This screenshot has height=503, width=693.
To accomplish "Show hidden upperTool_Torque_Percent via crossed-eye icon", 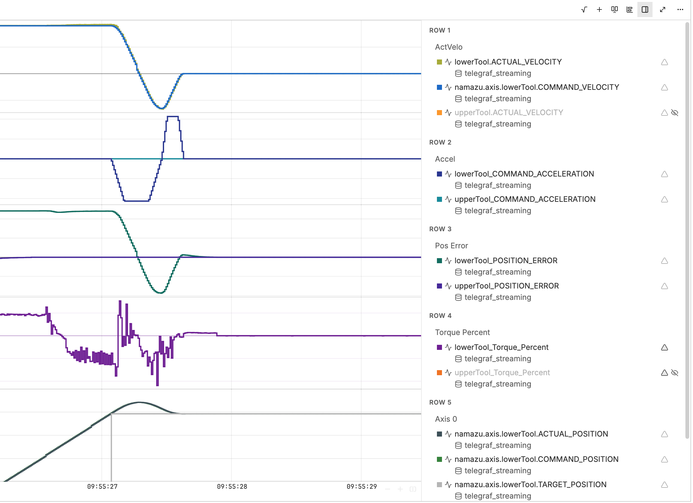I will coord(675,373).
